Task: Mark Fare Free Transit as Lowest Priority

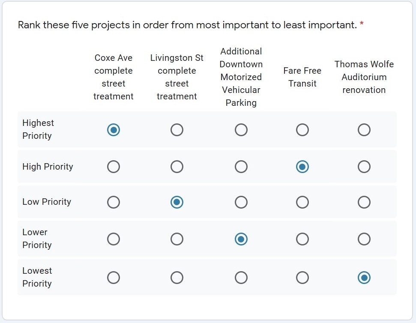Action: click(302, 278)
